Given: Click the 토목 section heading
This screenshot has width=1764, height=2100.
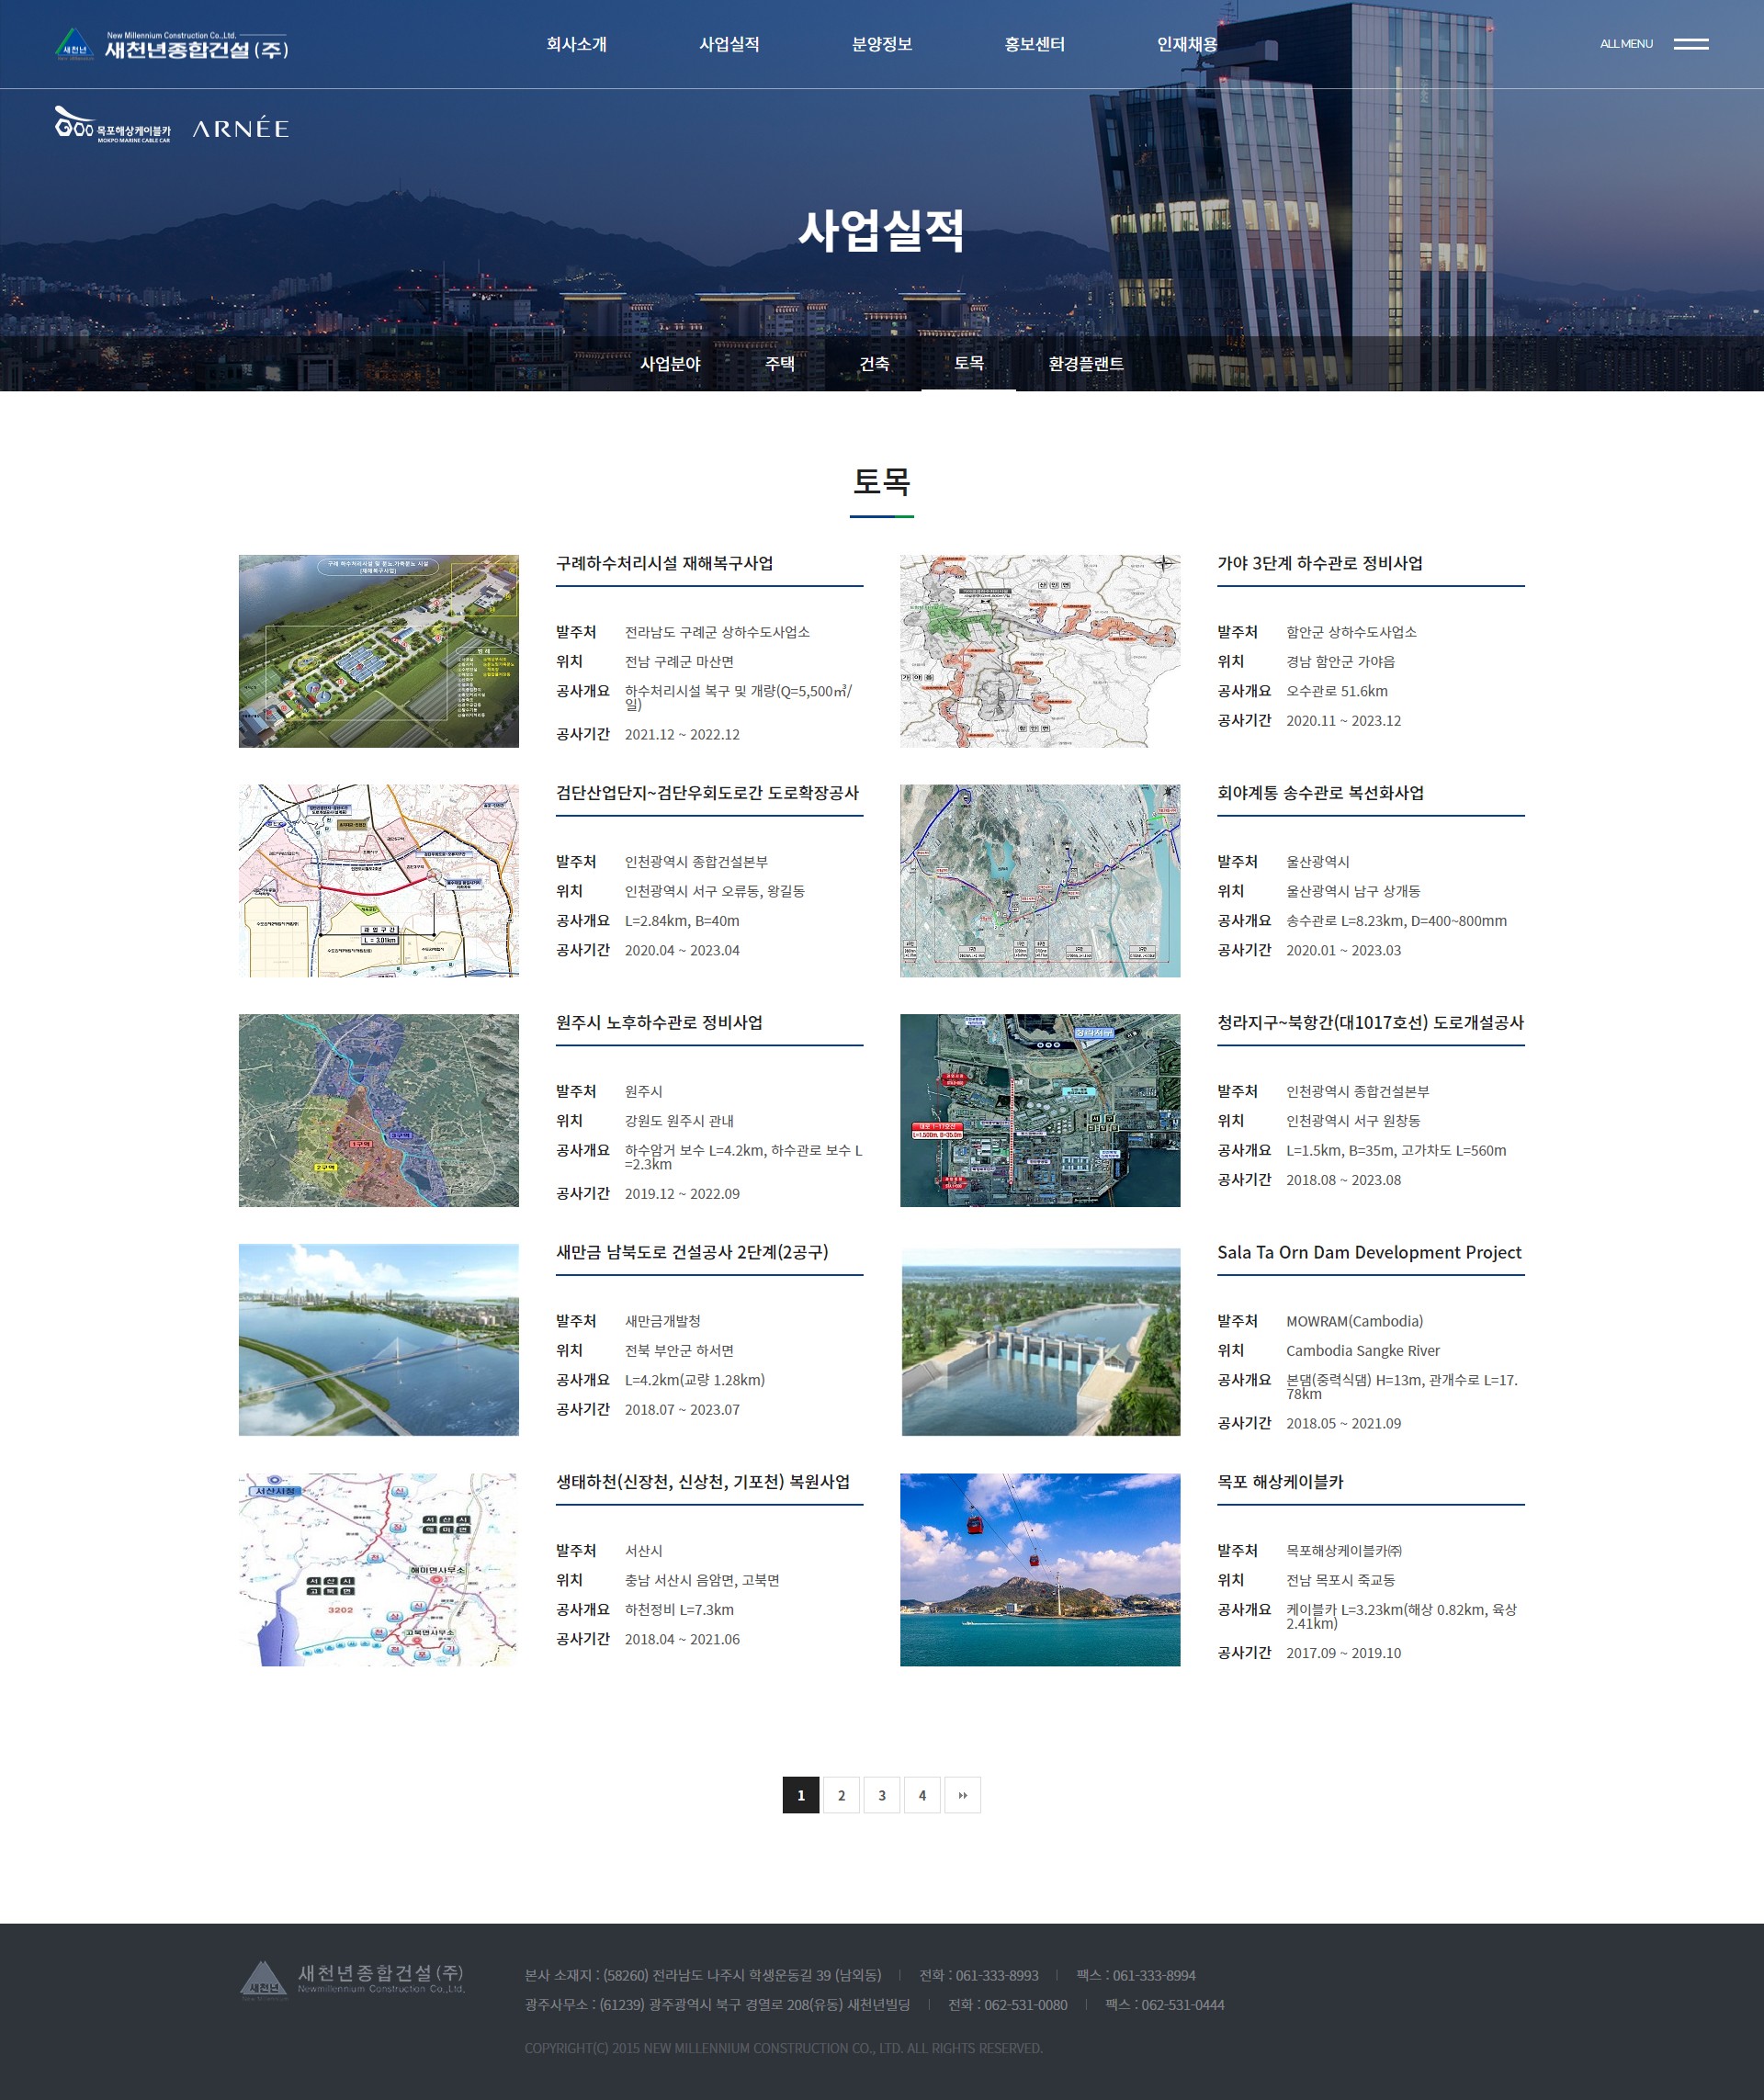Looking at the screenshot, I should pyautogui.click(x=882, y=482).
